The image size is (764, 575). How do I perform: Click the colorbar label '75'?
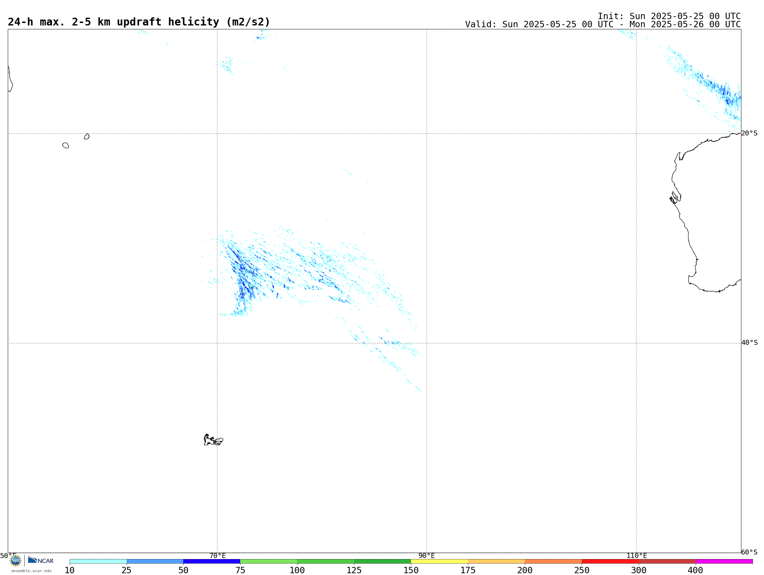click(x=240, y=570)
